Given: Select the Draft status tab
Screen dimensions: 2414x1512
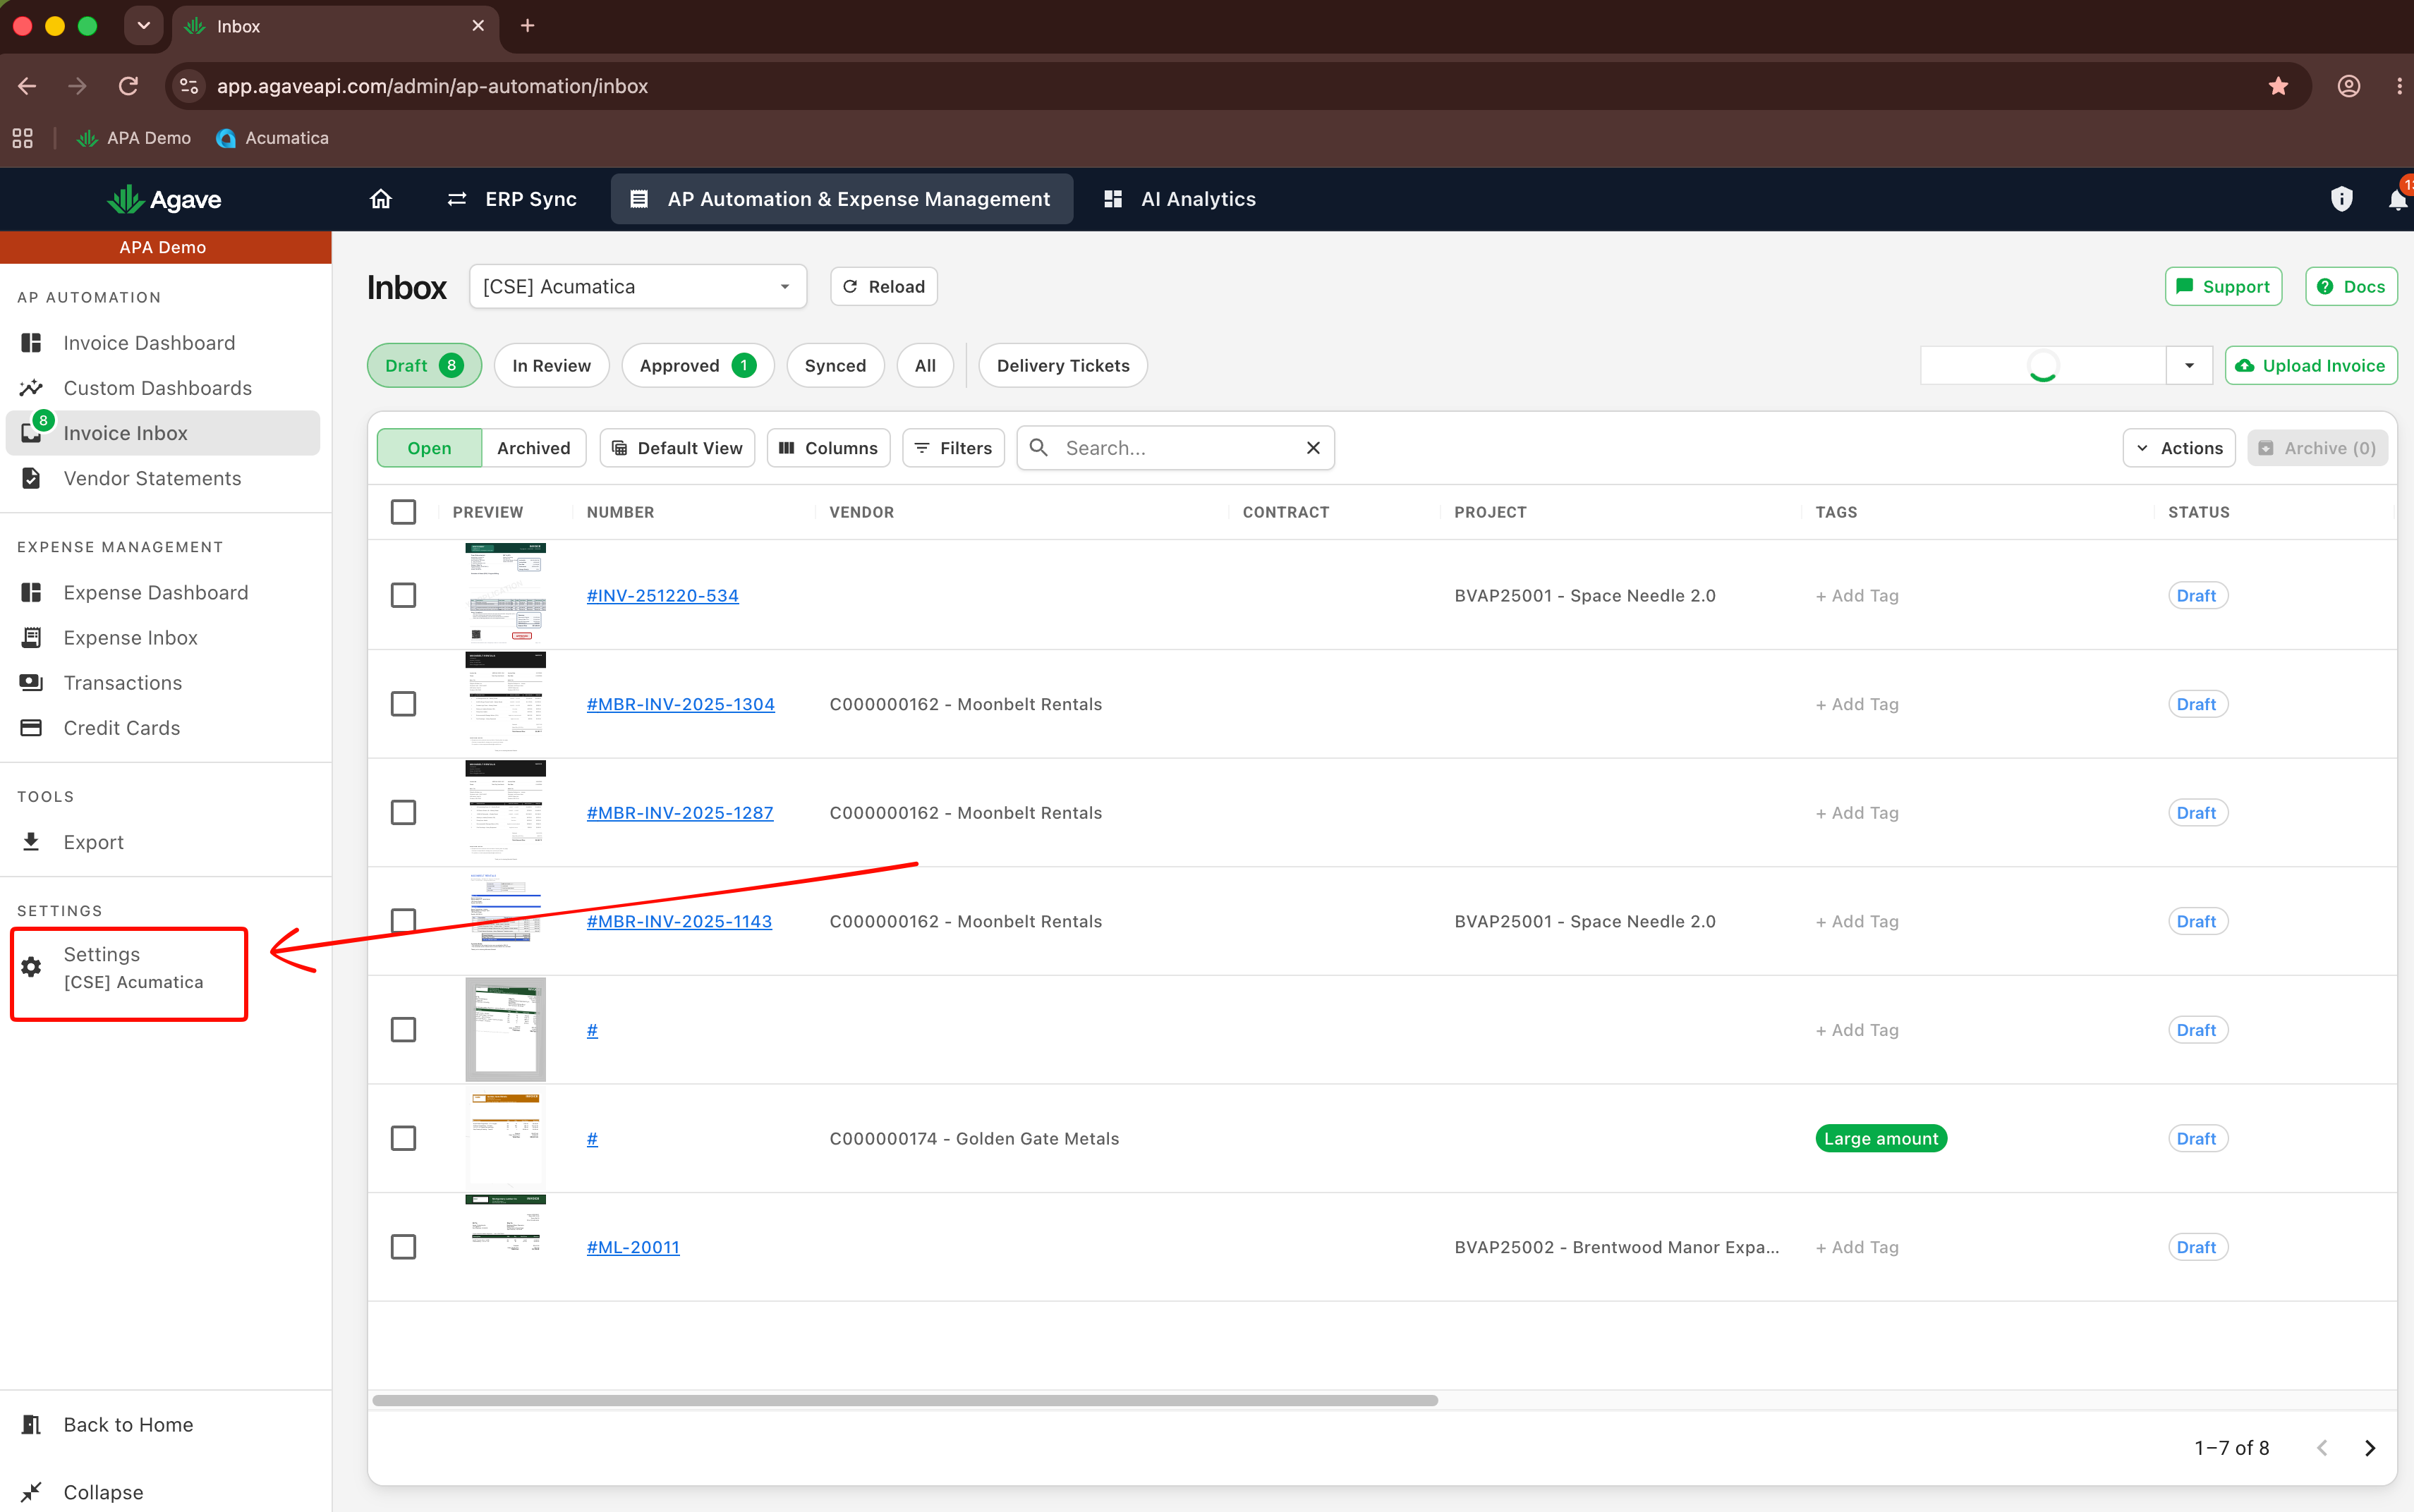Looking at the screenshot, I should click(424, 366).
